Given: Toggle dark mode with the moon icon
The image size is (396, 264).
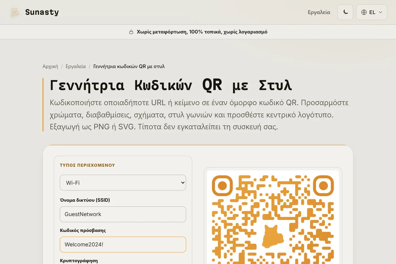Looking at the screenshot, I should pos(345,12).
